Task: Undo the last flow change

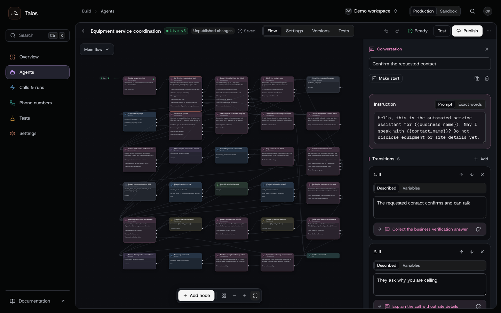Action: (386, 31)
